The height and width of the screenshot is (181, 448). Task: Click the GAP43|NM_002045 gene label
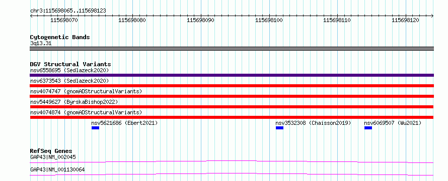pyautogui.click(x=53, y=157)
